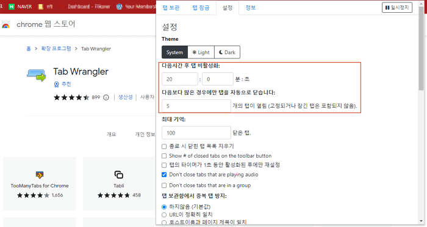This screenshot has width=427, height=227.
Task: Open the 개요 tab in web store
Action: (111, 134)
